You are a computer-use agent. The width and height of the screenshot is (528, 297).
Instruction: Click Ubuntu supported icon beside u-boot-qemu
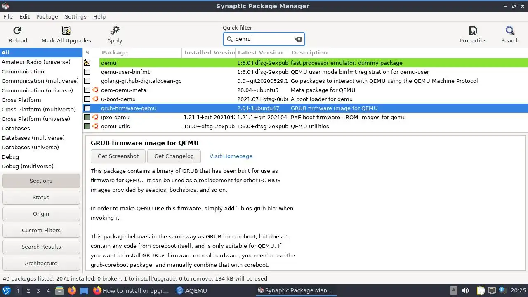(x=95, y=99)
